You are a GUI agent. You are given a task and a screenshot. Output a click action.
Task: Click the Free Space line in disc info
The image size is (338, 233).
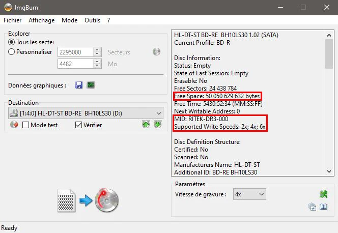coord(217,96)
